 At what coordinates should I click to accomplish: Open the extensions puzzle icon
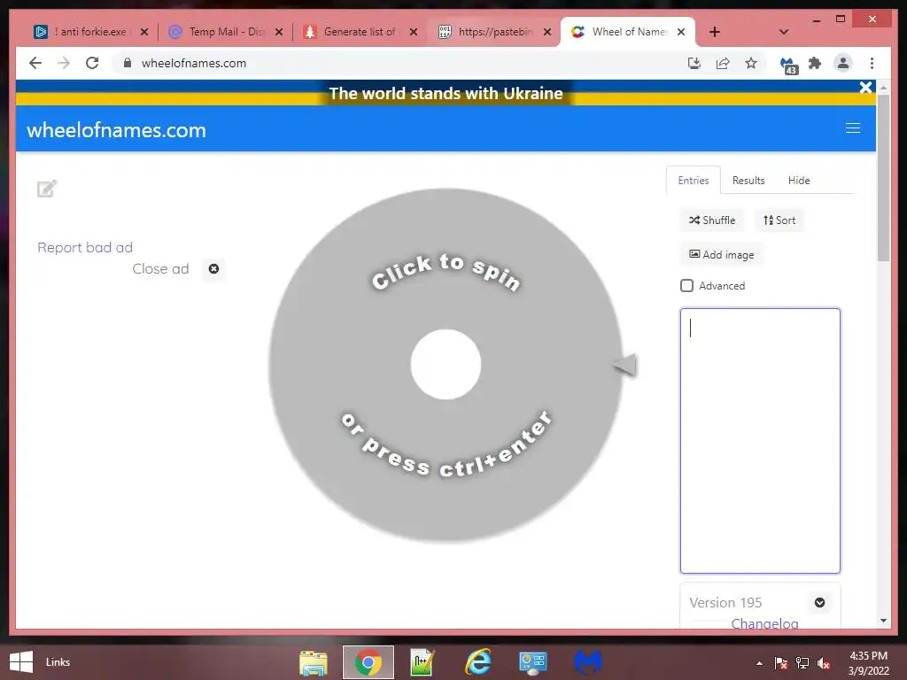815,63
